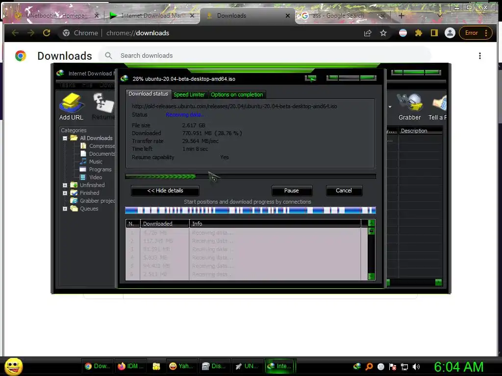
Task: Open the Grabber tool in IDM
Action: [x=409, y=107]
